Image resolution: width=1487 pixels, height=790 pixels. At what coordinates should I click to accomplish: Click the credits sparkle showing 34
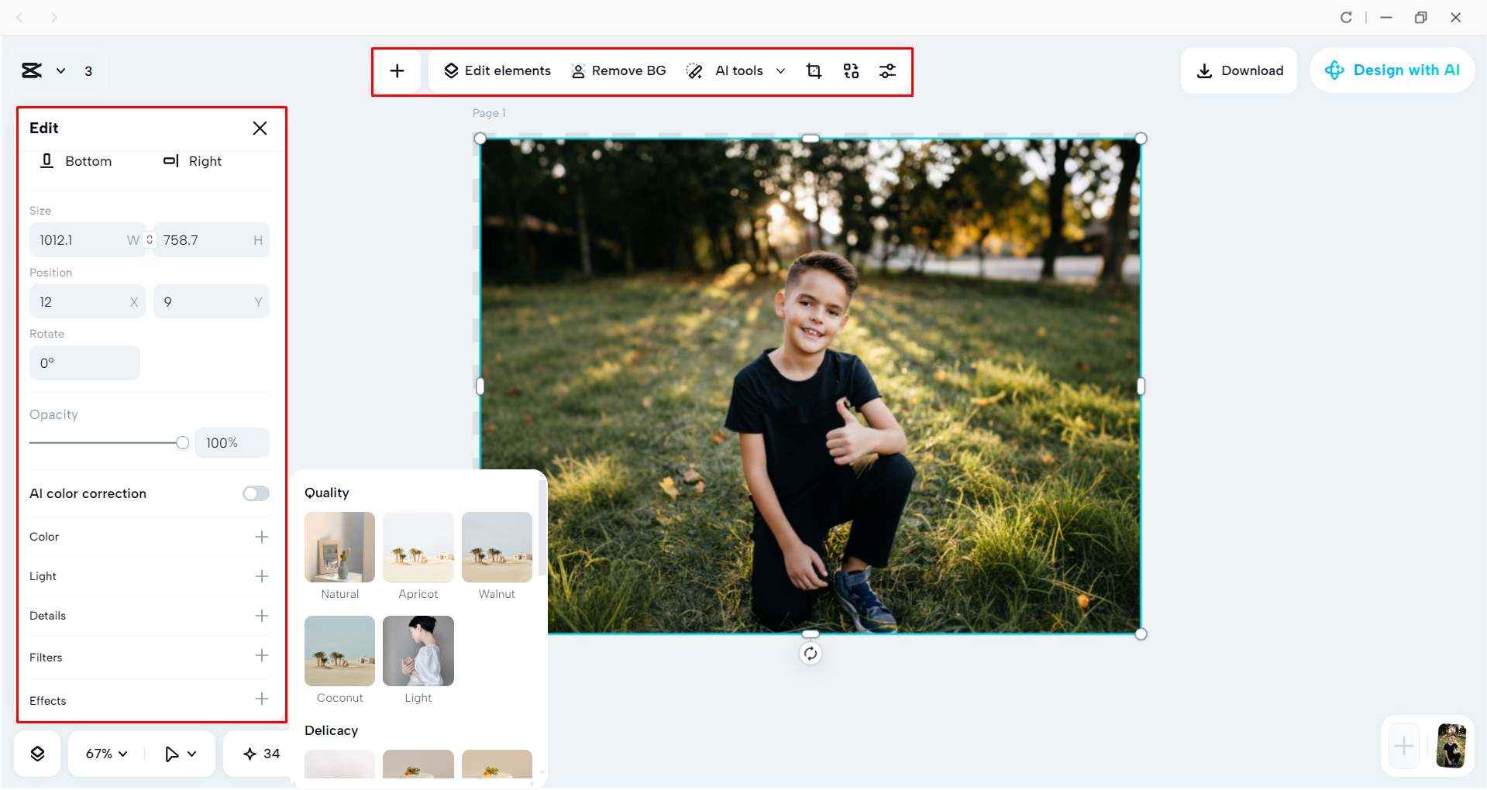(259, 752)
